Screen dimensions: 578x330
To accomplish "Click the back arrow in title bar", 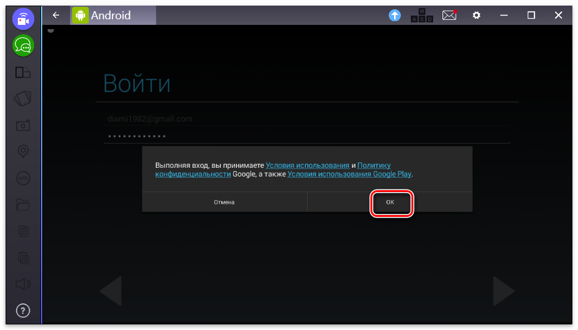I will point(56,16).
